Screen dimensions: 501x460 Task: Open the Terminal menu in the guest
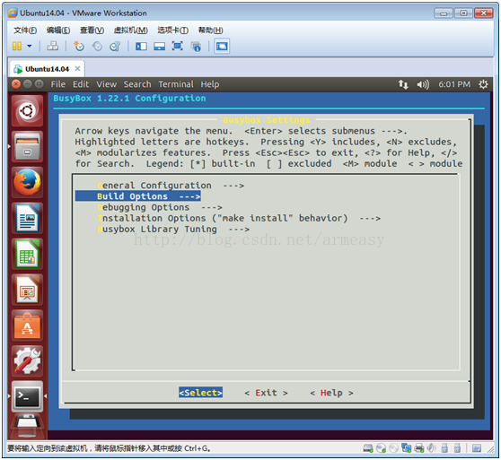tap(176, 84)
